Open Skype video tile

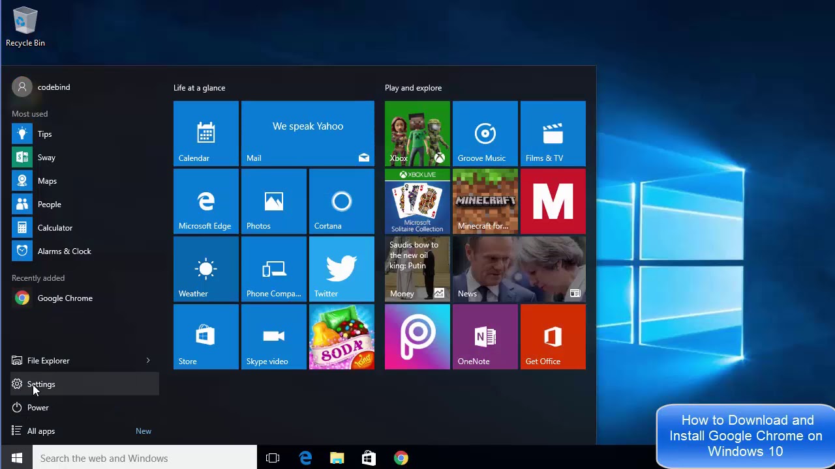[x=274, y=337]
